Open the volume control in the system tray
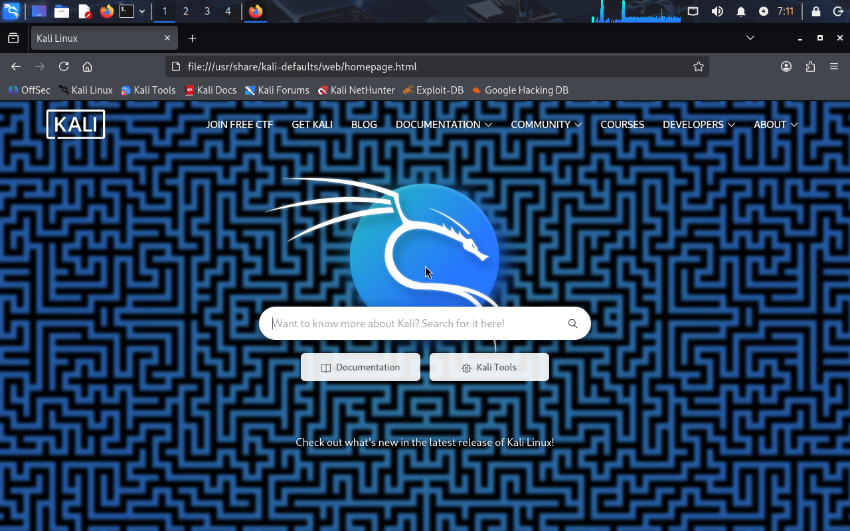Screen dimensions: 850x531 pos(717,11)
